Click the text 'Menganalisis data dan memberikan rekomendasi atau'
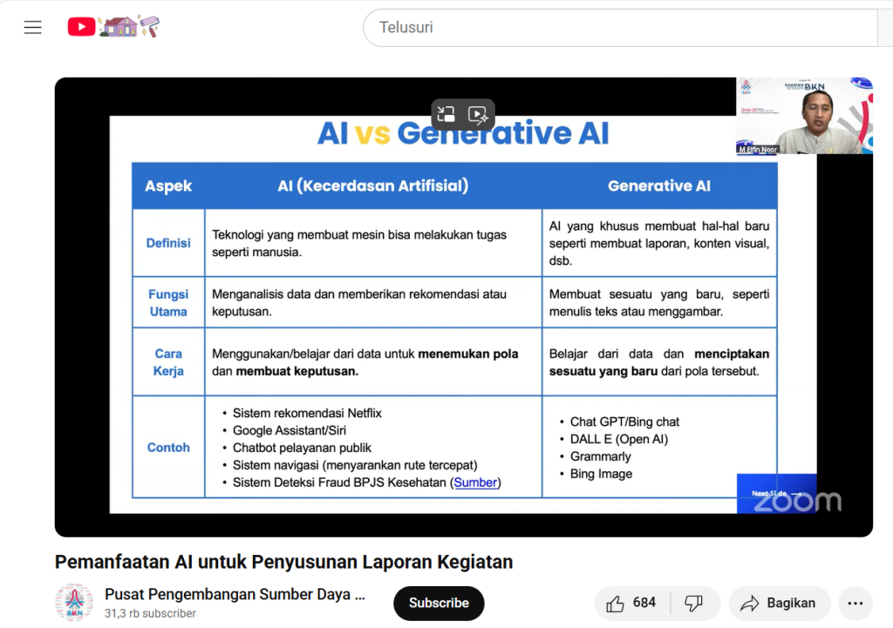 point(359,294)
